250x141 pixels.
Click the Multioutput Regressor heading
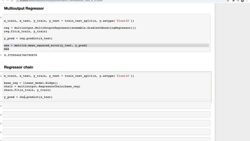24,9
